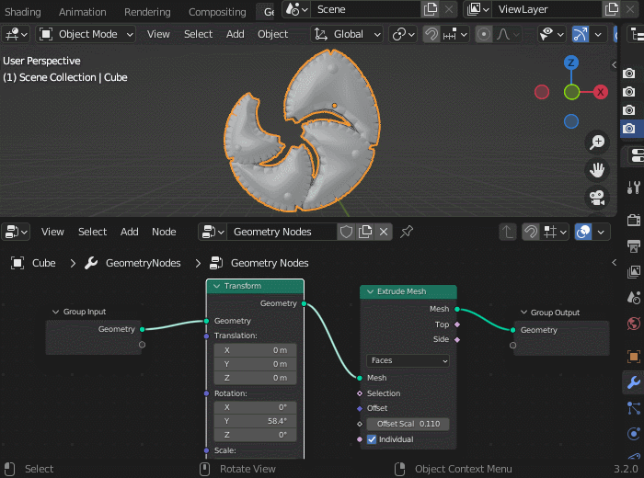Click the pan hand viewport icon
Screen dimensions: 644x478
tap(597, 169)
